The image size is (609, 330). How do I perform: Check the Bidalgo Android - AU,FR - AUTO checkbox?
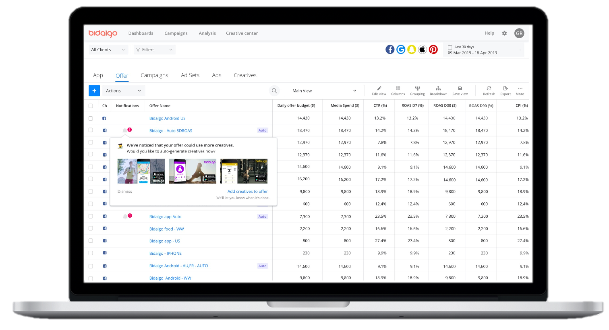[x=91, y=266]
